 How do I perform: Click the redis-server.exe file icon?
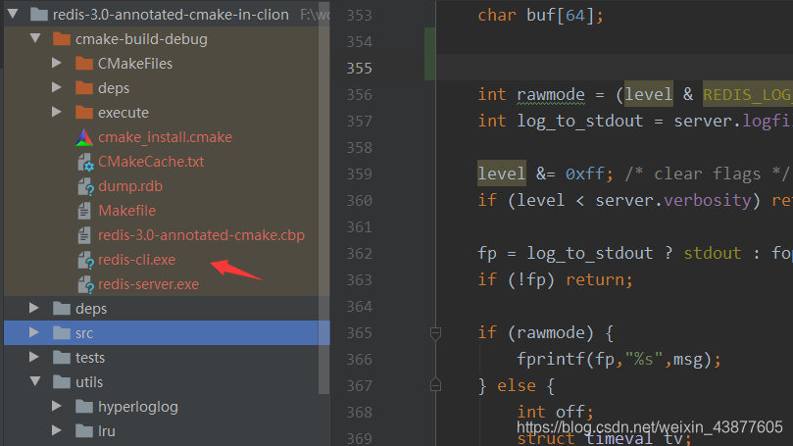click(85, 284)
